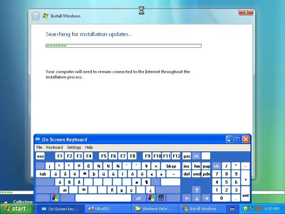Open the Keyboard menu
Image resolution: width=285 pixels, height=214 pixels.
pyautogui.click(x=55, y=147)
